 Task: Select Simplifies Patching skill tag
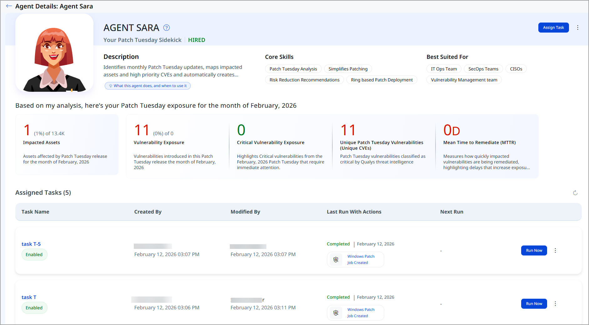point(348,69)
